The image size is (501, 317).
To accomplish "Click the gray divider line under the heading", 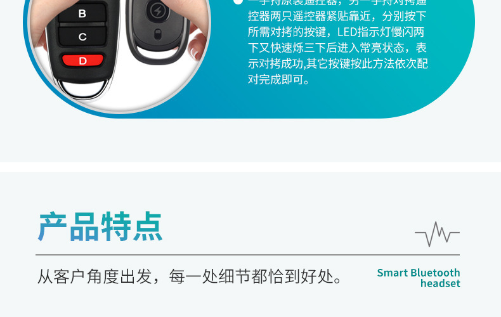I will click(x=247, y=255).
